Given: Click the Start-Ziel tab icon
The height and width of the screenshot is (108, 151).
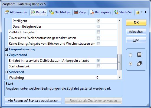Looking at the screenshot, I should click(x=116, y=12).
